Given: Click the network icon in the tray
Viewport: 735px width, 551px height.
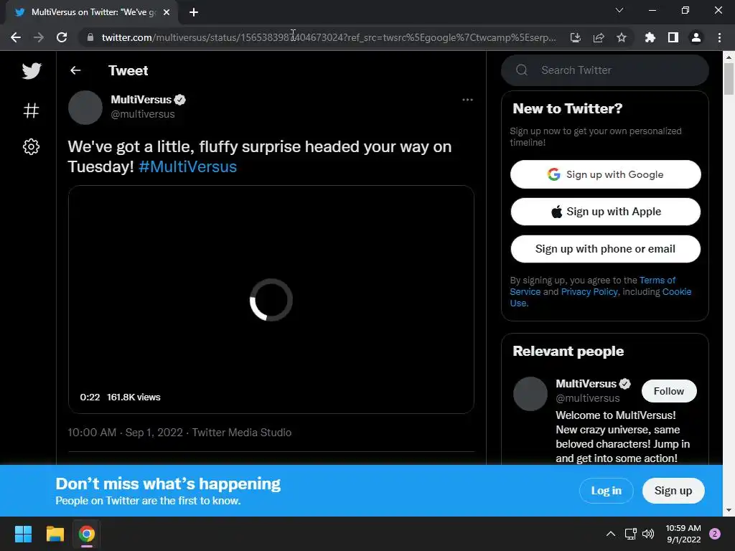Looking at the screenshot, I should [x=630, y=534].
